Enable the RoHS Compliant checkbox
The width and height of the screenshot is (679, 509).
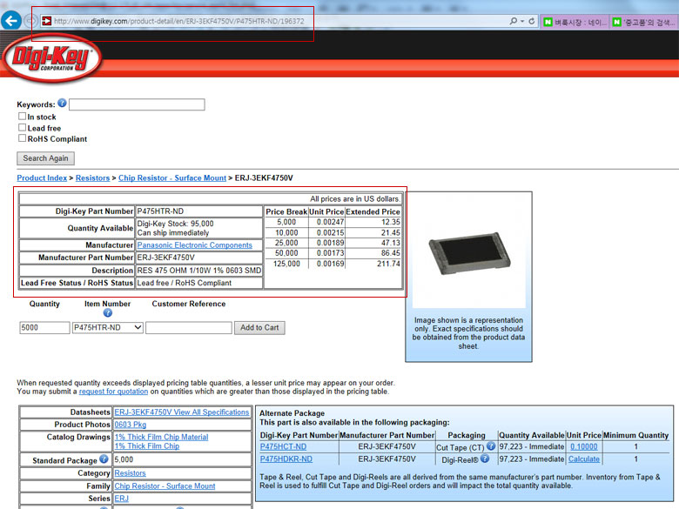[22, 138]
